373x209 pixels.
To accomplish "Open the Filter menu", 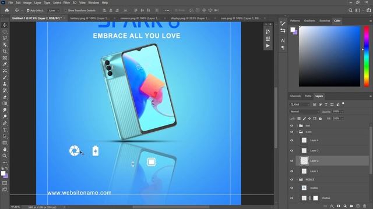I will (66, 3).
